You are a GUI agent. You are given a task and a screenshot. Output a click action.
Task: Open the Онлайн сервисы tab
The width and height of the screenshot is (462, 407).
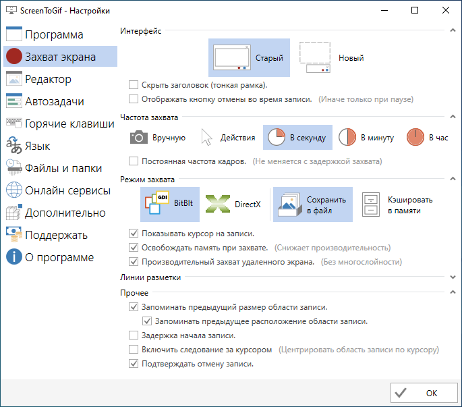coord(61,190)
